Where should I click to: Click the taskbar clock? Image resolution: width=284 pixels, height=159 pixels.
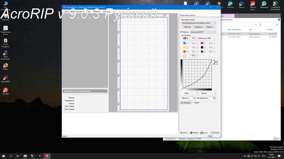click(271, 156)
